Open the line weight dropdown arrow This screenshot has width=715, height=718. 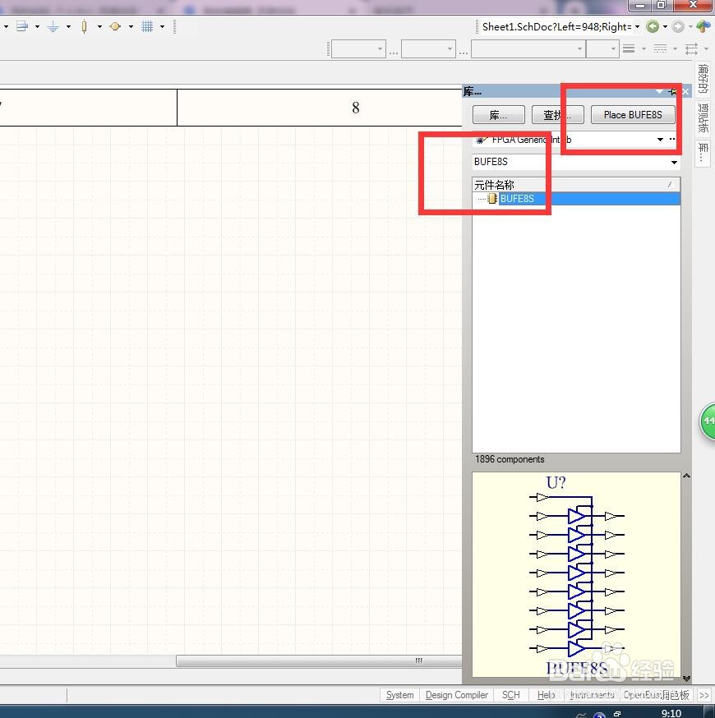(643, 48)
